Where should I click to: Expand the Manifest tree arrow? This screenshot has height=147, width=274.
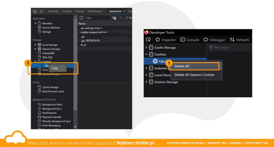pos(36,23)
